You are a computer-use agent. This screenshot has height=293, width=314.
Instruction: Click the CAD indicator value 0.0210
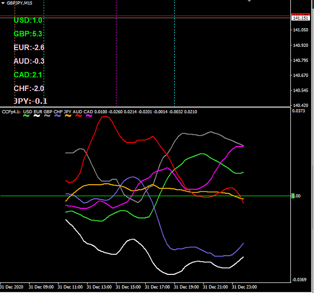coord(190,112)
